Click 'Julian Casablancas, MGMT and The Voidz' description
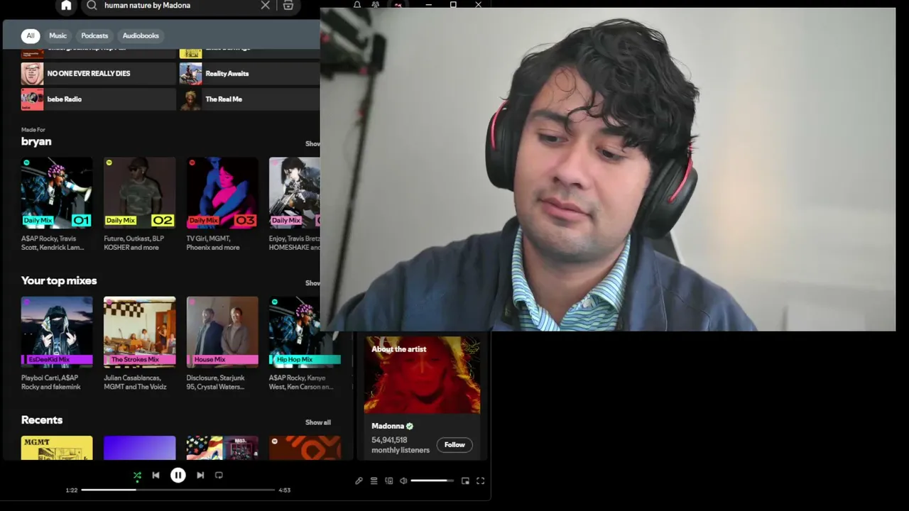Viewport: 909px width, 511px height. pyautogui.click(x=135, y=383)
